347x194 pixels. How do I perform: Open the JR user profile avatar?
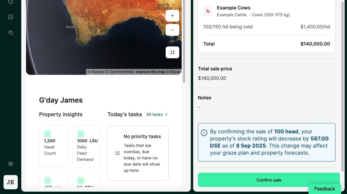[11, 182]
